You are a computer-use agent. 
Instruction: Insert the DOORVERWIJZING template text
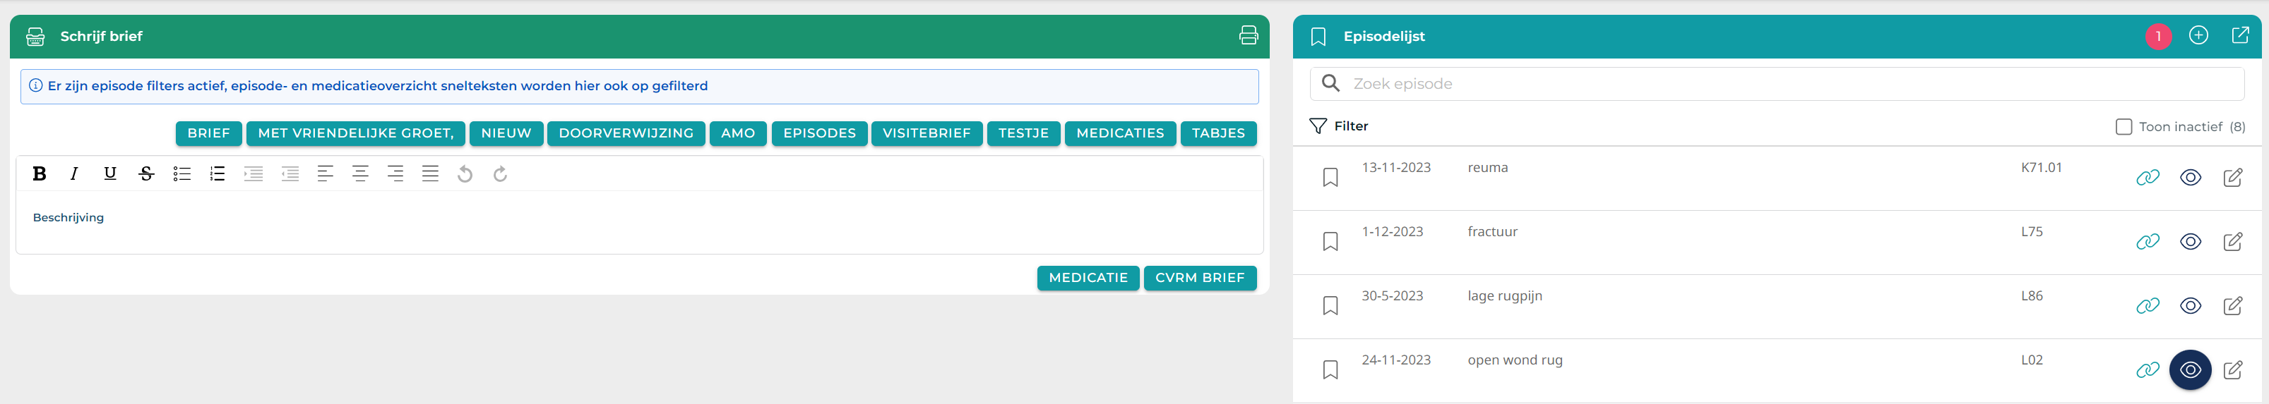pos(626,134)
